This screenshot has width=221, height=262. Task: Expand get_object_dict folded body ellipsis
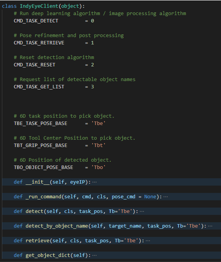(x=94, y=255)
